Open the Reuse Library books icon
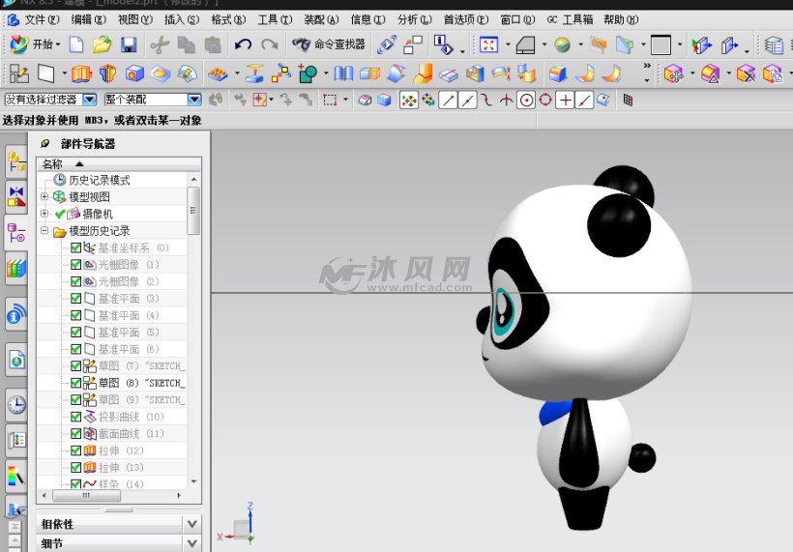Screen dimensions: 793x552 (x=16, y=268)
